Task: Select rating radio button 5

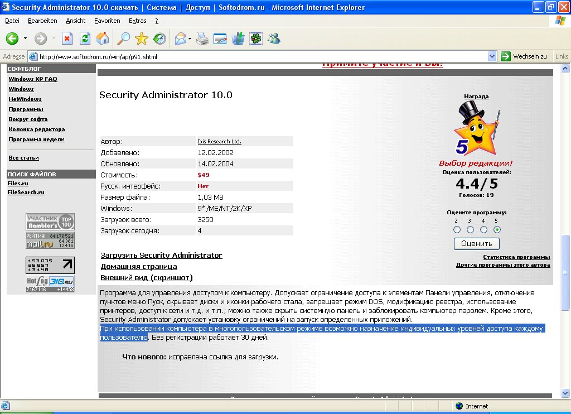Action: 497,229
